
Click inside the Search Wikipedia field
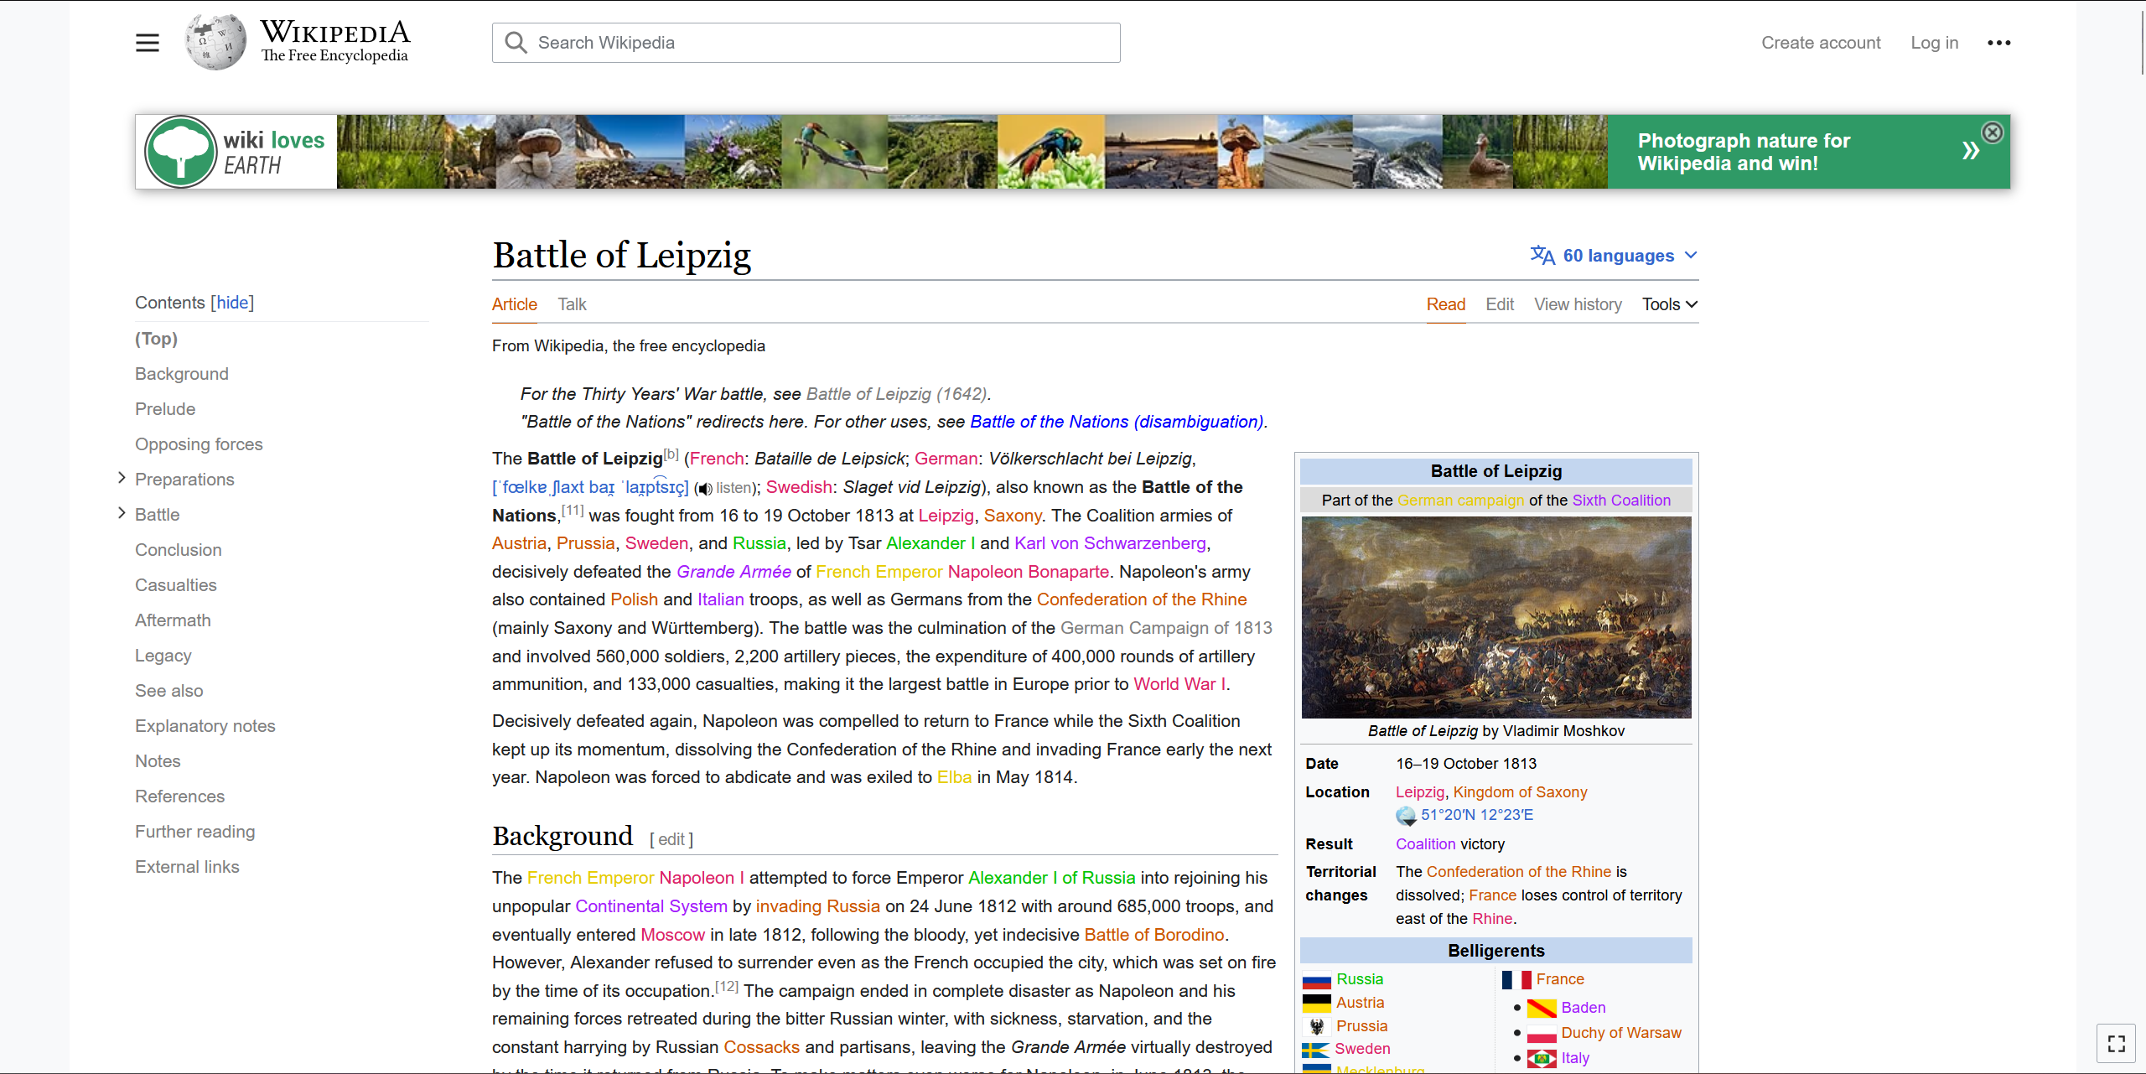[805, 42]
